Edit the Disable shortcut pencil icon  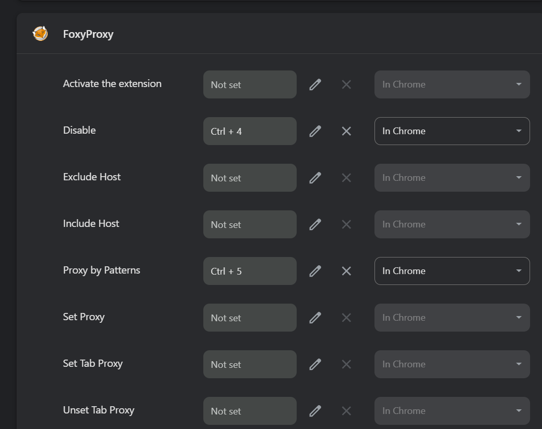tap(315, 131)
